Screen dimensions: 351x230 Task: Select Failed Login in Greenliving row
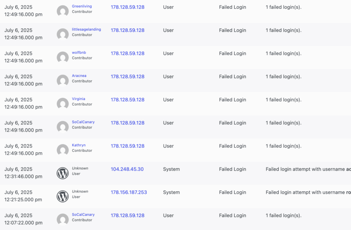tap(232, 7)
